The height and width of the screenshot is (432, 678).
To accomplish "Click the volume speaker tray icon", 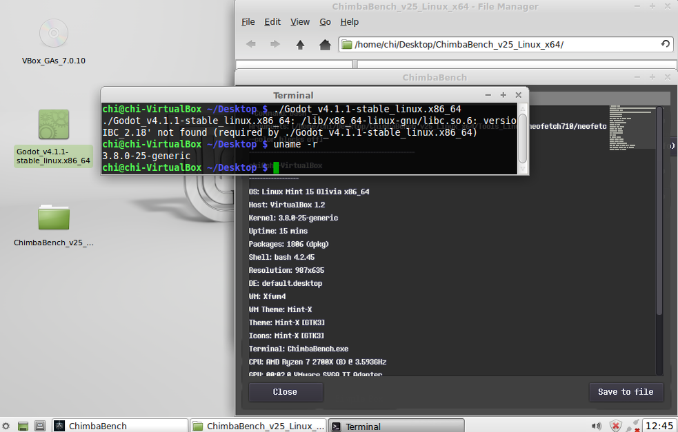I will [597, 426].
